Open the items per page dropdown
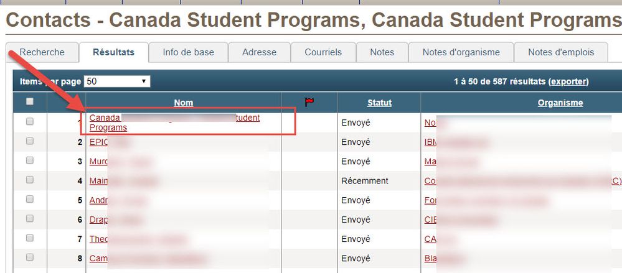This screenshot has height=273, width=622. tap(117, 81)
